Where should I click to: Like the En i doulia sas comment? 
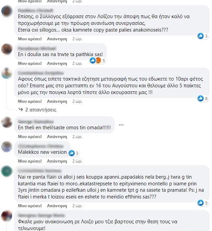(x=30, y=63)
